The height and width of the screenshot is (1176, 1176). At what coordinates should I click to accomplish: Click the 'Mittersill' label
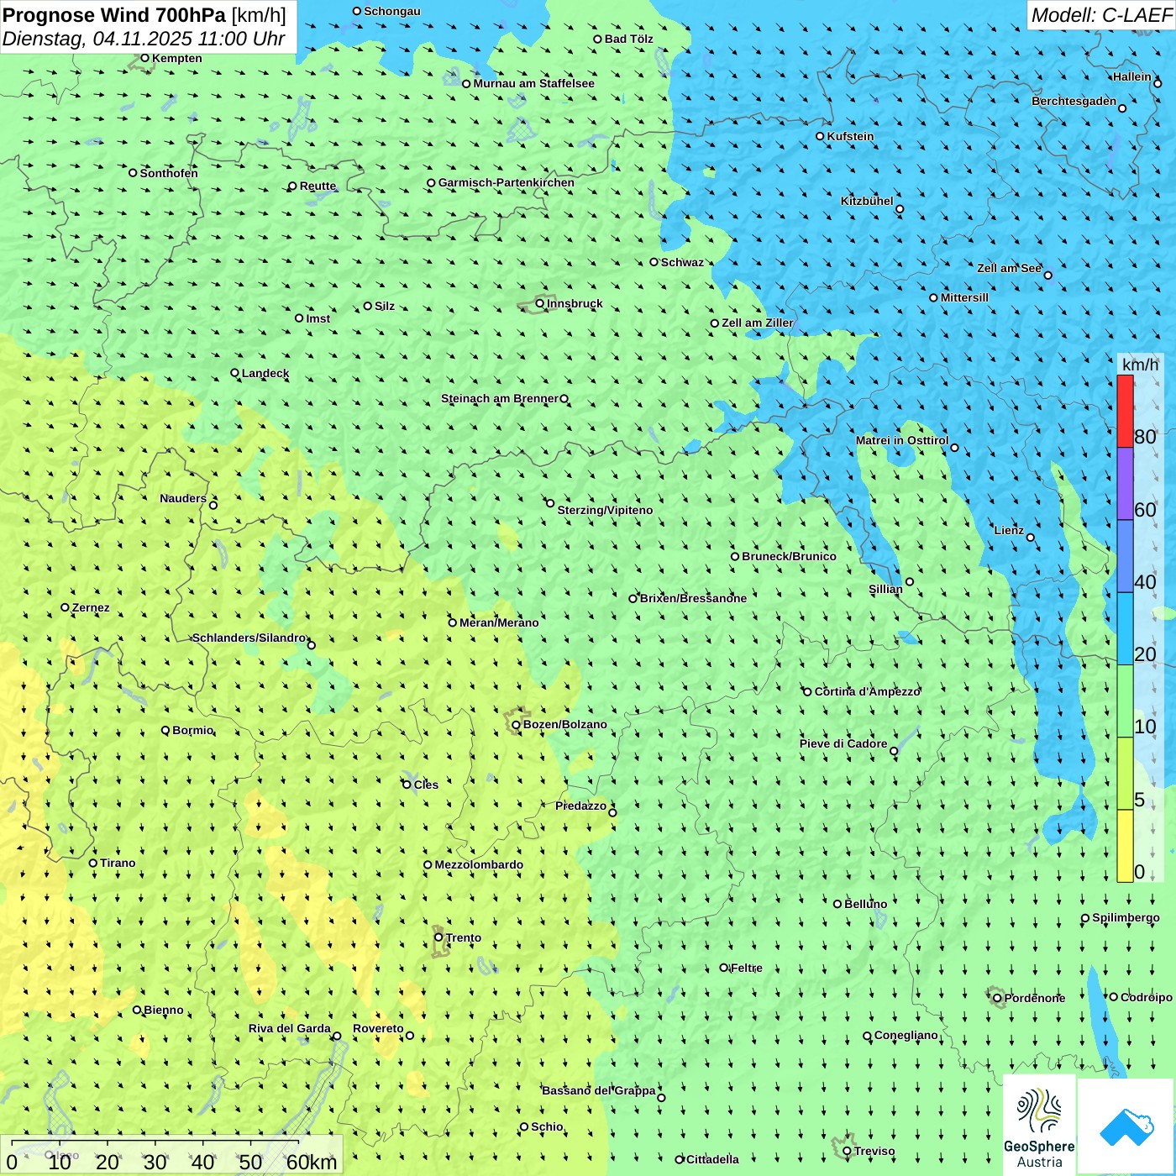click(x=964, y=297)
